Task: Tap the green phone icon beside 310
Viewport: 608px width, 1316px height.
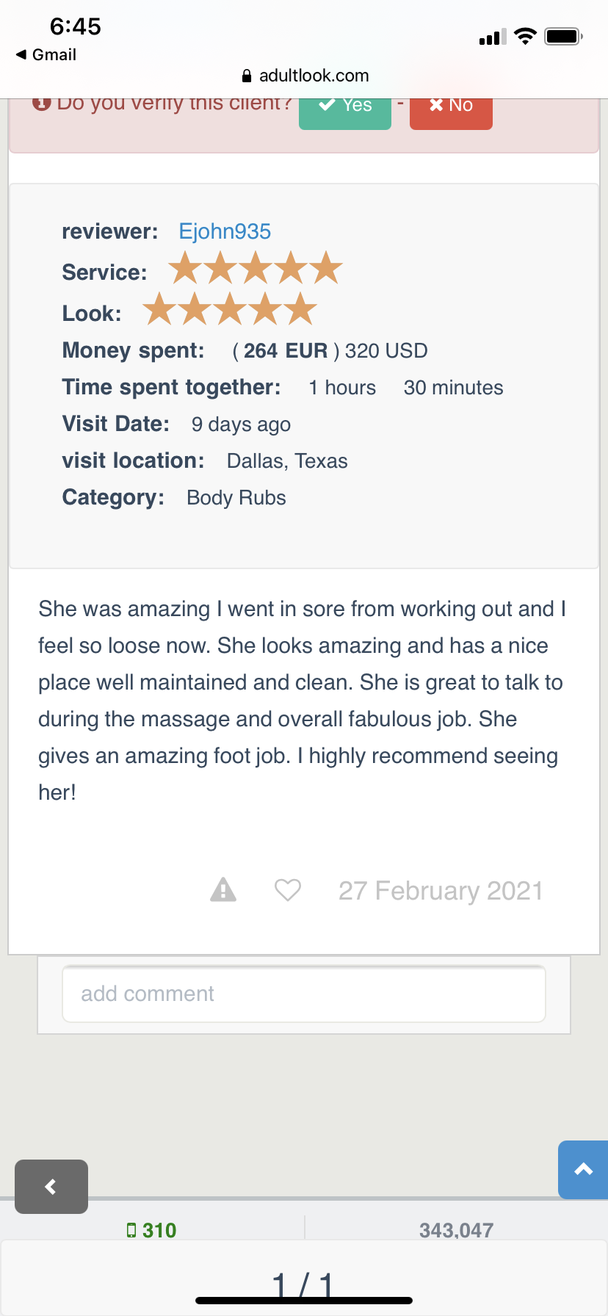Action: (131, 1230)
